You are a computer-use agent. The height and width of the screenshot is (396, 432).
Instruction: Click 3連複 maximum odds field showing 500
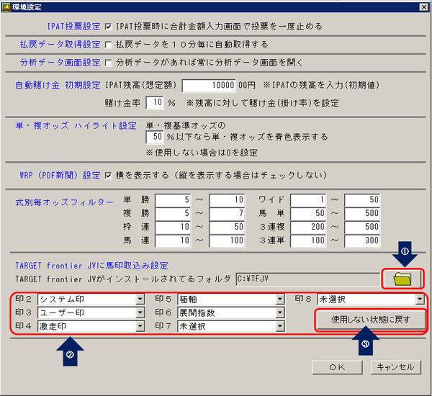362,227
